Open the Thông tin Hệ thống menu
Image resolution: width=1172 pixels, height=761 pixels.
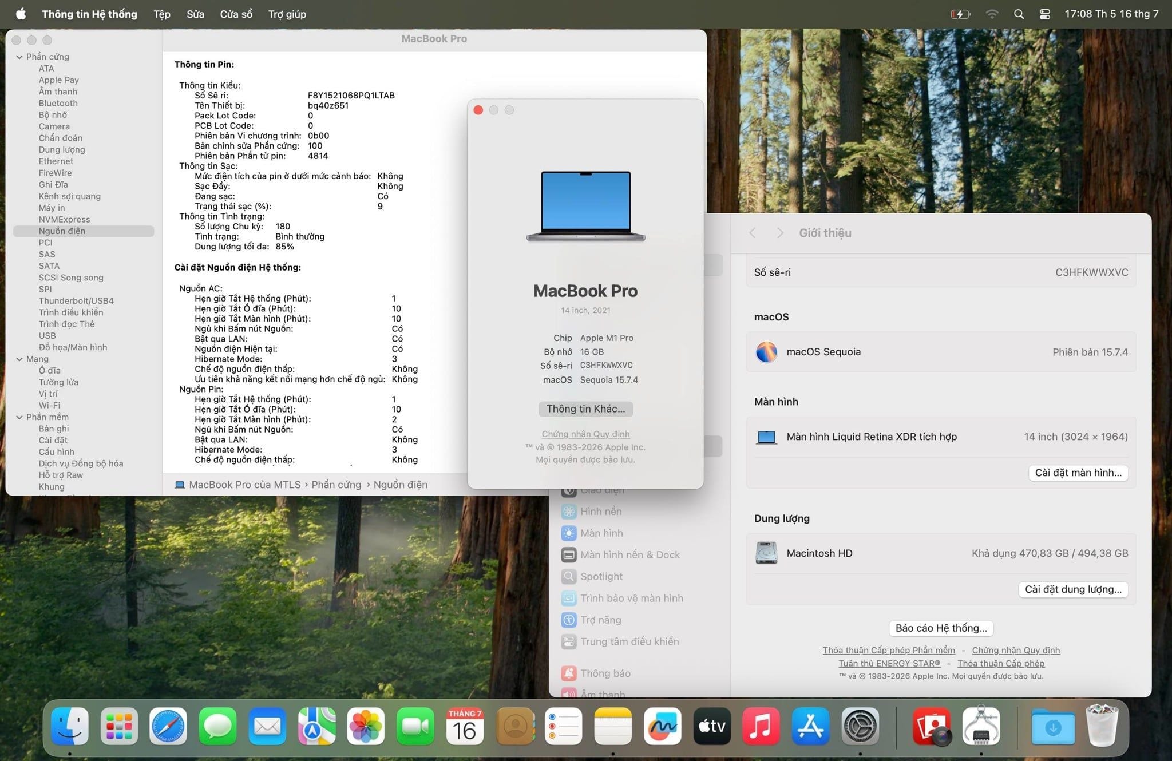tap(89, 14)
